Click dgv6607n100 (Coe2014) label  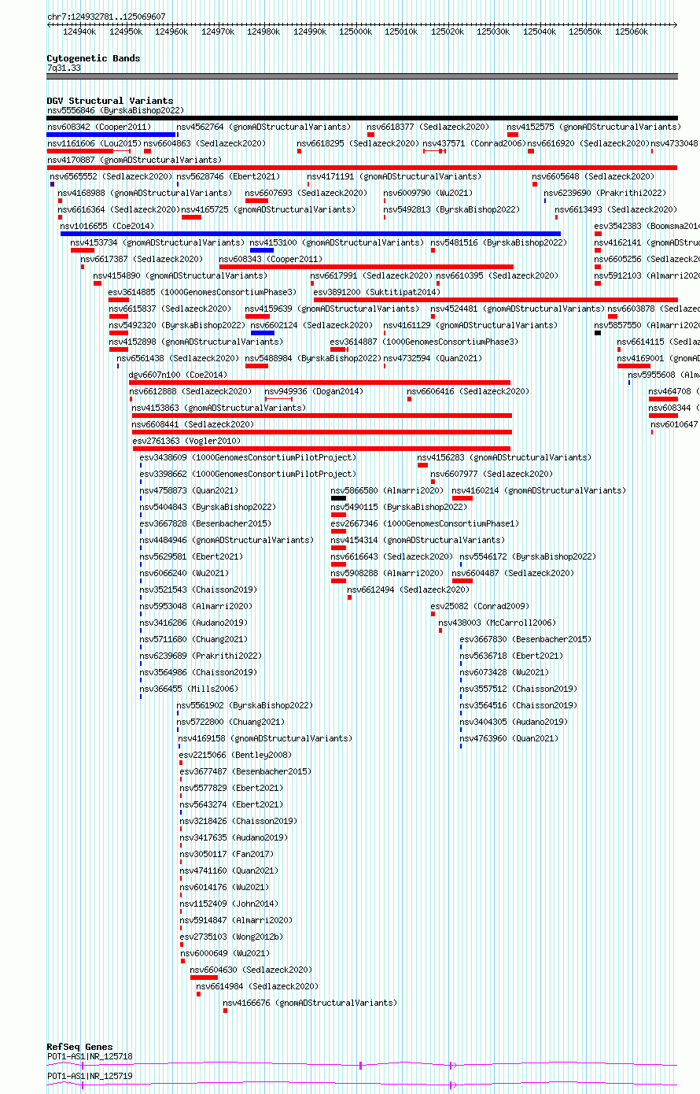[x=178, y=375]
